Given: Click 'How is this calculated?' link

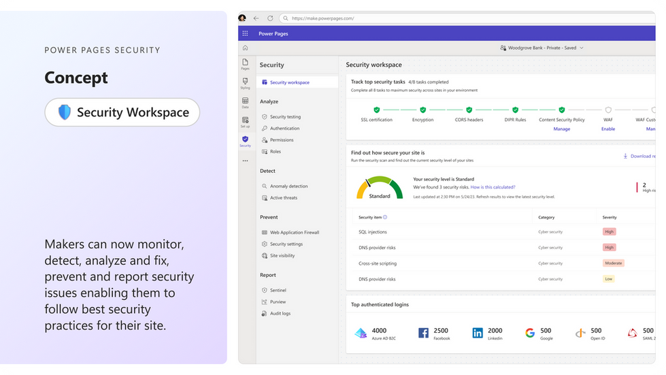Looking at the screenshot, I should click(x=493, y=187).
